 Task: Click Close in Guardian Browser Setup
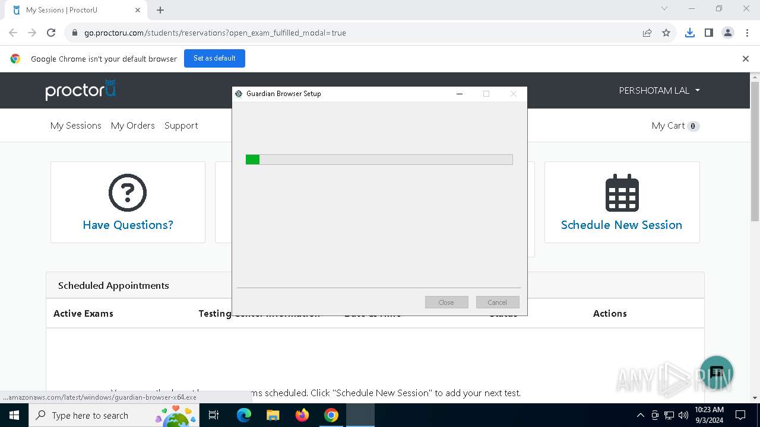tap(446, 302)
